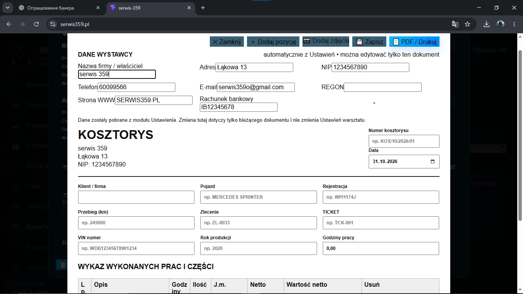Open PDF / Drukuj export
This screenshot has width=523, height=294.
(x=414, y=42)
